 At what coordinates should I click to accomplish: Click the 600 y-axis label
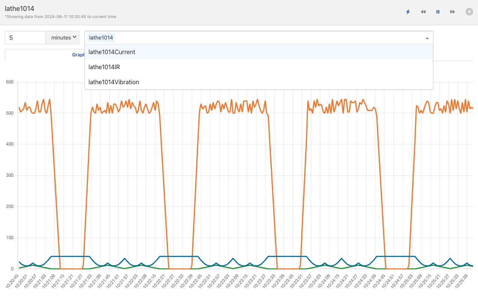coord(10,82)
